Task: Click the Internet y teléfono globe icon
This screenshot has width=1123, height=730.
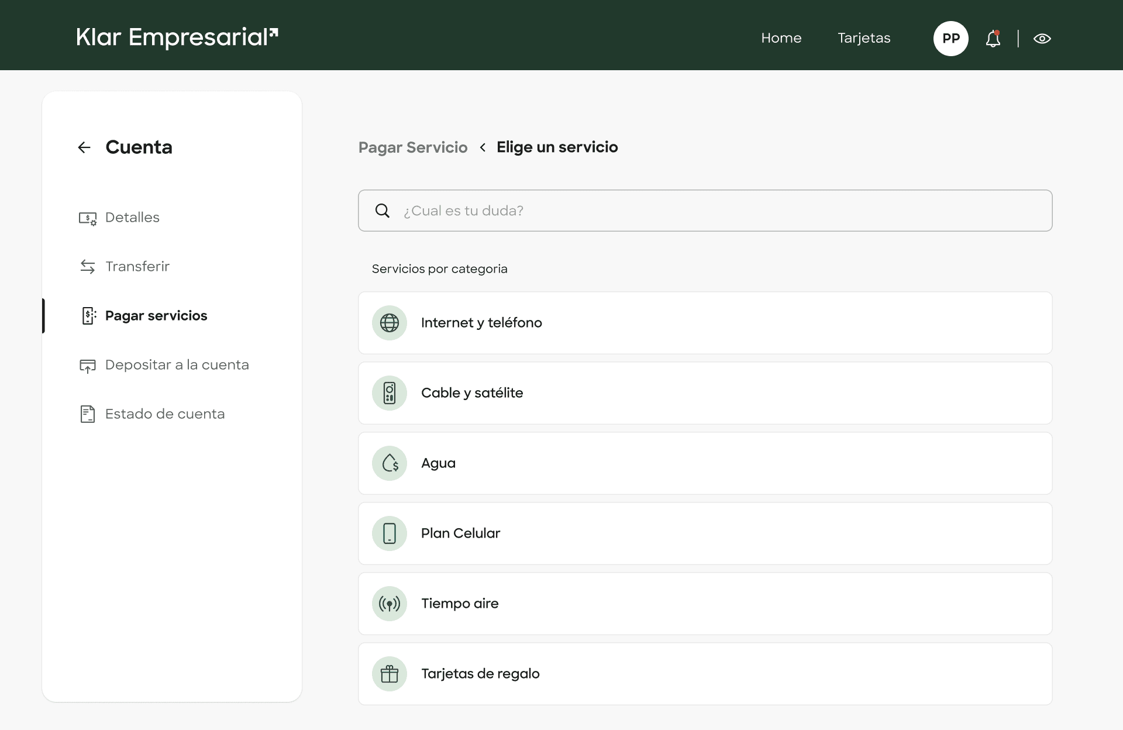Action: pos(389,322)
